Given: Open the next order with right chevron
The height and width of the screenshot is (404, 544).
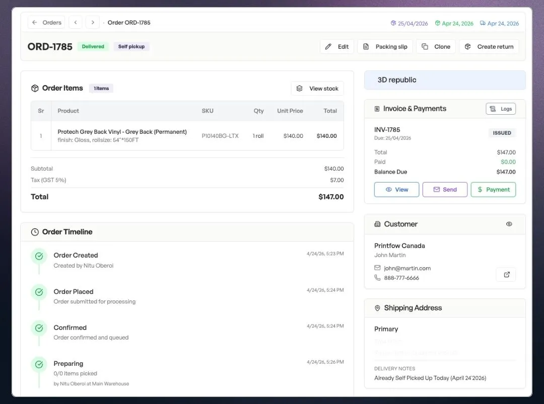Looking at the screenshot, I should tap(93, 23).
